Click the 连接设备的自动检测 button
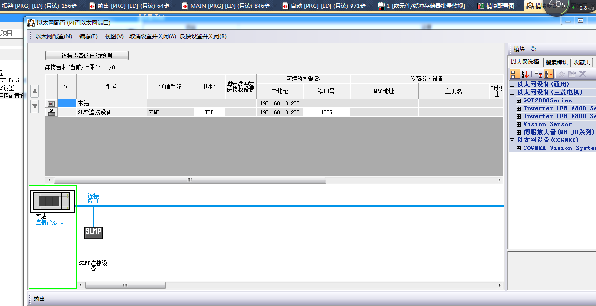596x306 pixels. click(86, 56)
